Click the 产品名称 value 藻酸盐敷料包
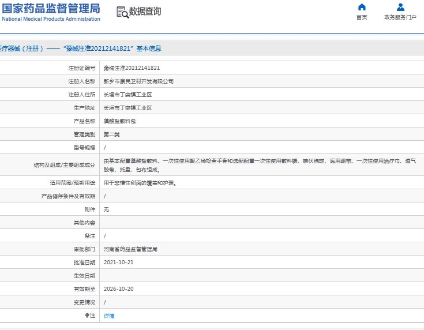424x330 pixels. coord(119,121)
